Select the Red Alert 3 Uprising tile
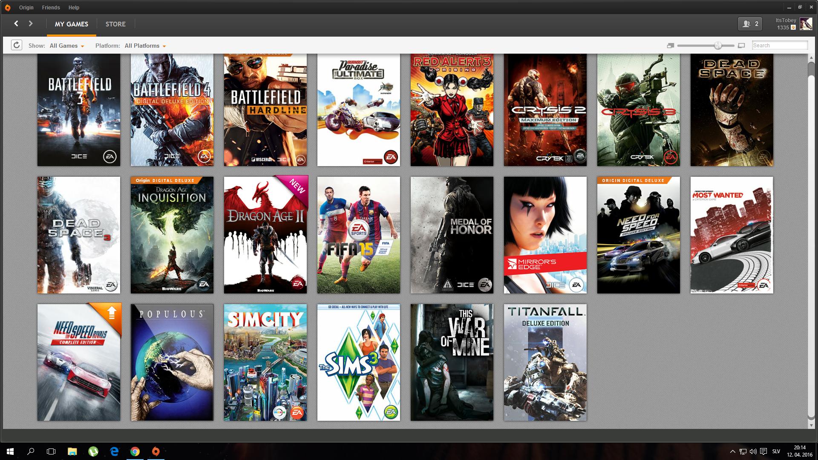Screen dimensions: 818x460 click(452, 110)
